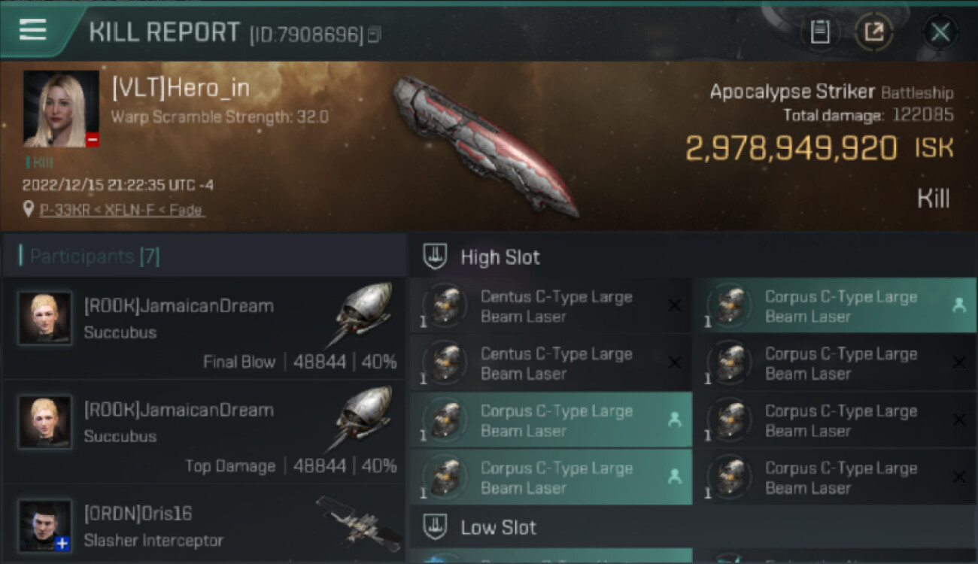Click the Oris16 pilot portrait
The height and width of the screenshot is (564, 978).
click(x=45, y=525)
